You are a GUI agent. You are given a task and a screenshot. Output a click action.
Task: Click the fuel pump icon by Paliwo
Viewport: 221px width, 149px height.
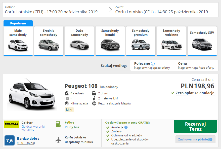coord(58,124)
